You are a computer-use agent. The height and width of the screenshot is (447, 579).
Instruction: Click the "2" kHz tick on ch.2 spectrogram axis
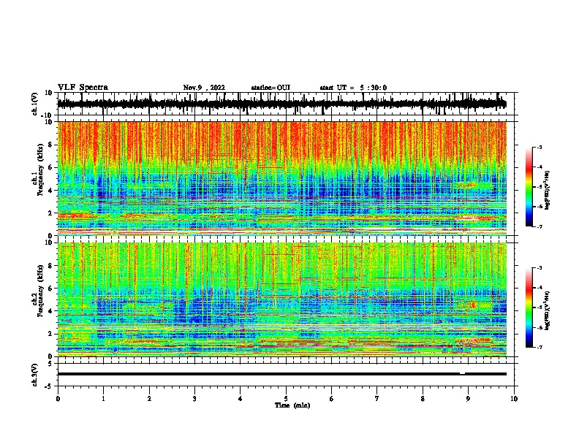50,334
